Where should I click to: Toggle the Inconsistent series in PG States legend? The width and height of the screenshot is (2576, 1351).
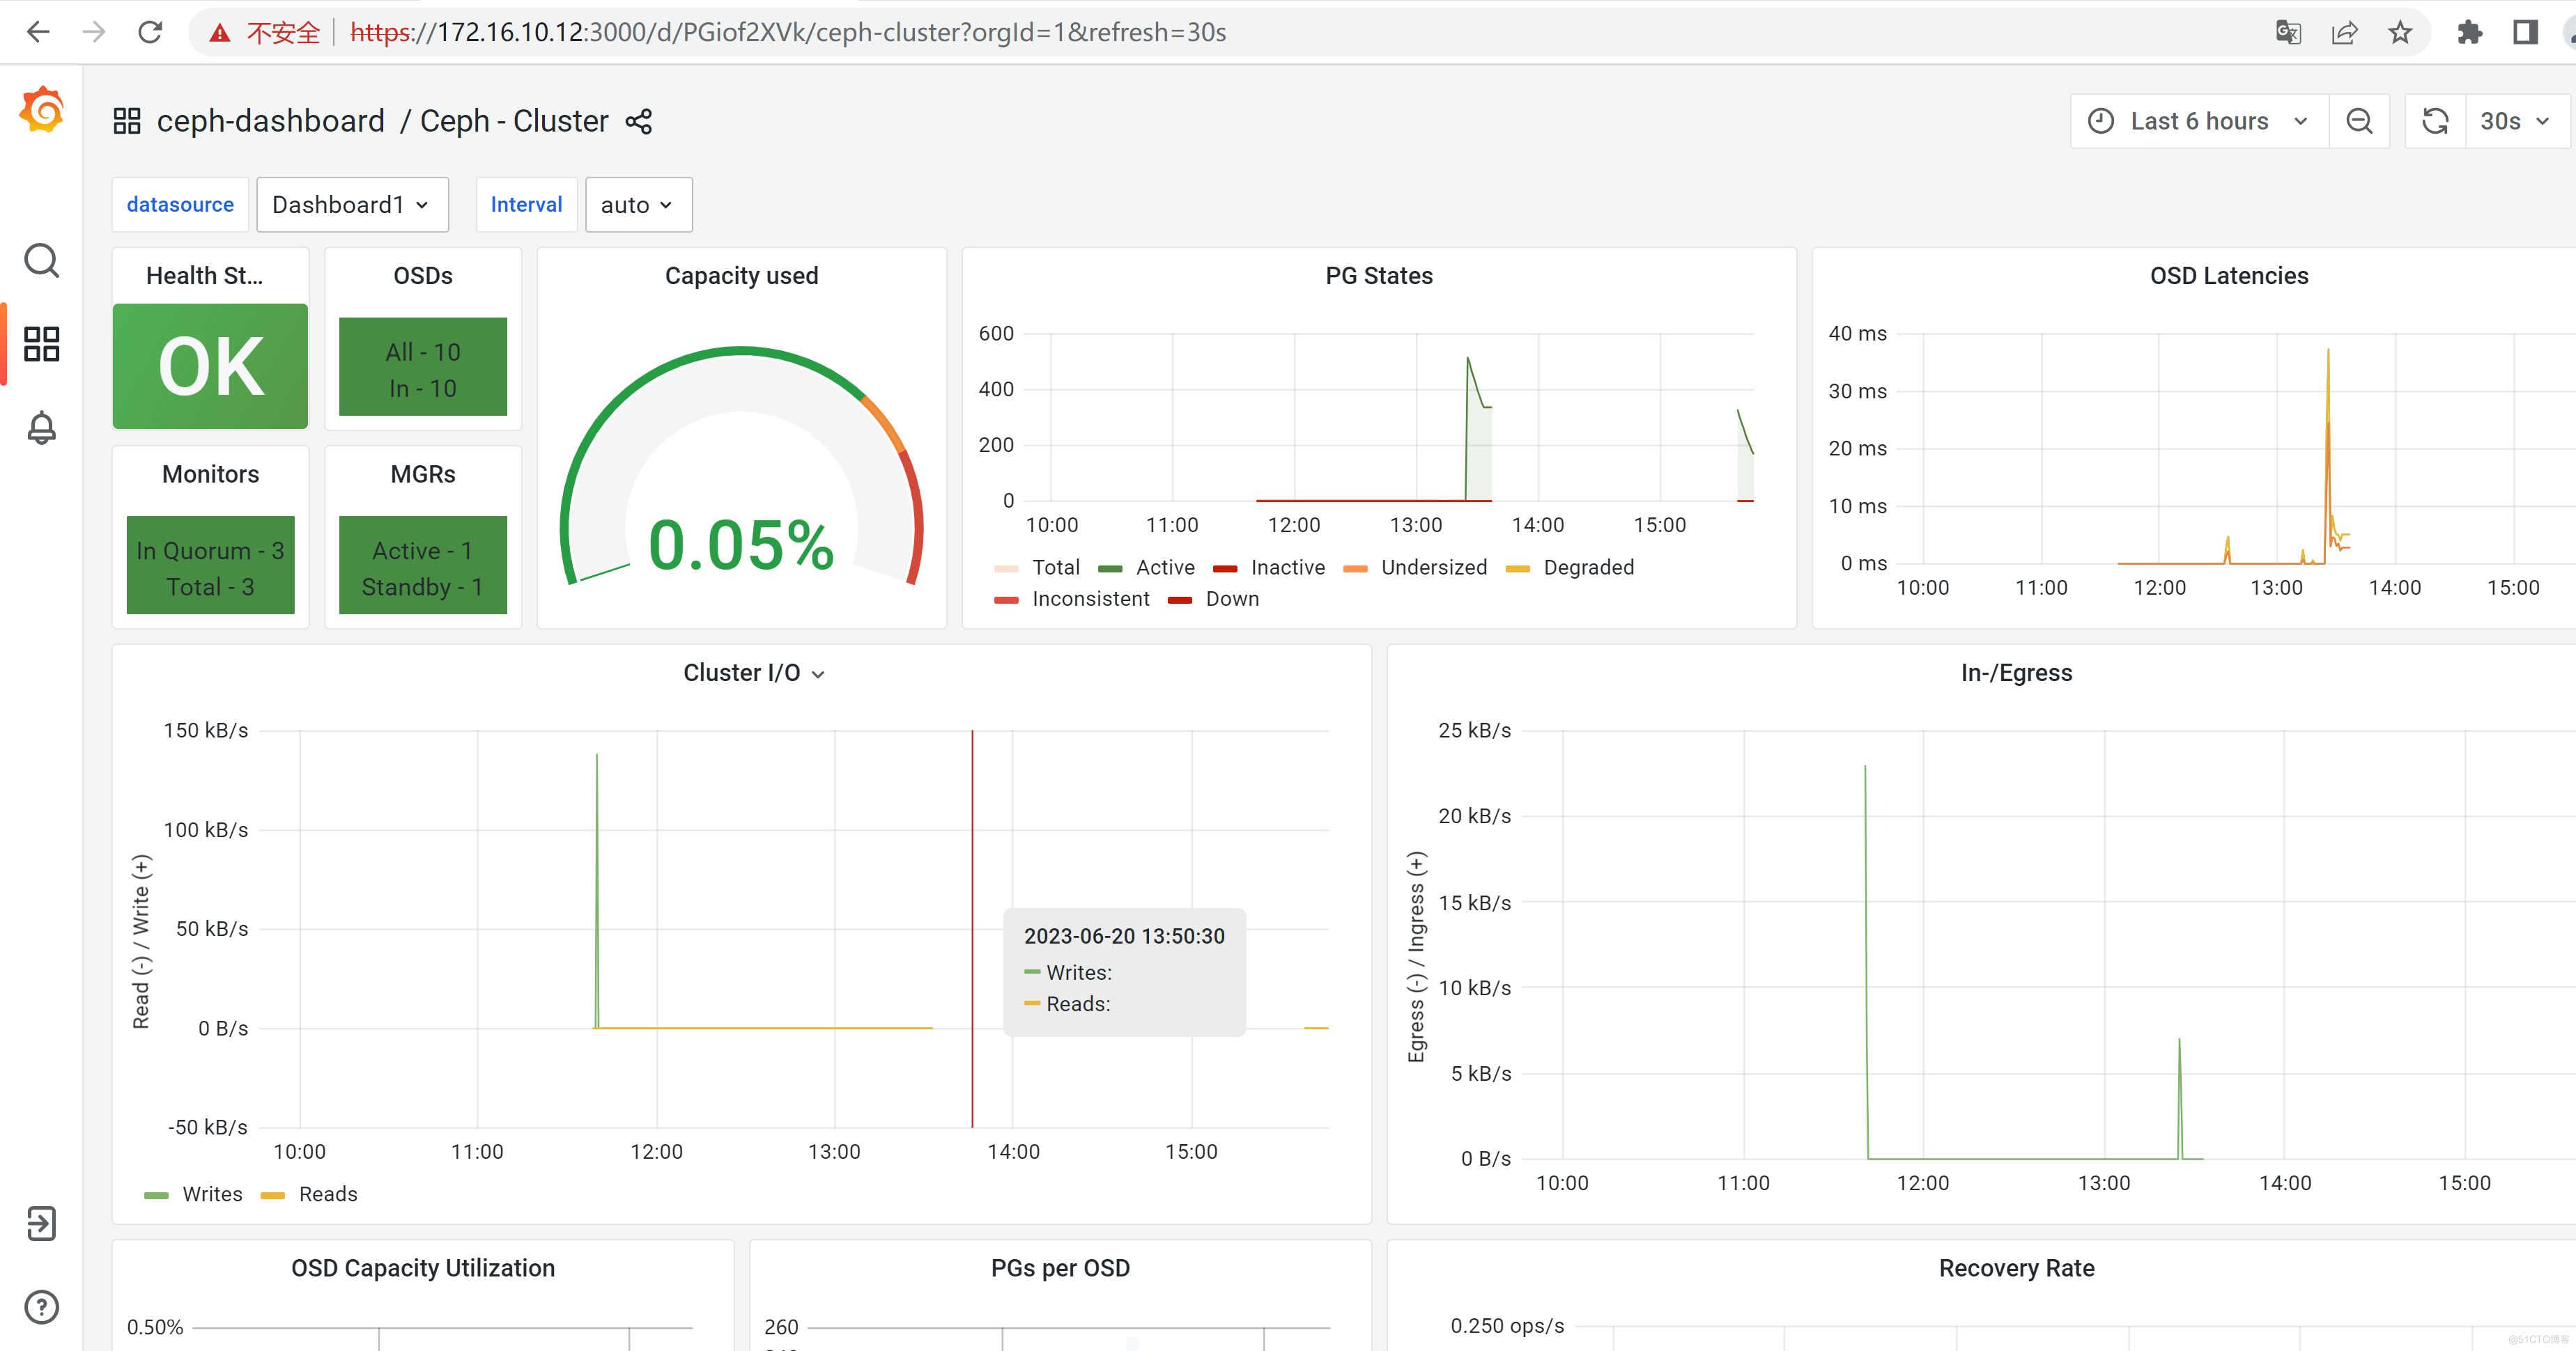click(1090, 599)
